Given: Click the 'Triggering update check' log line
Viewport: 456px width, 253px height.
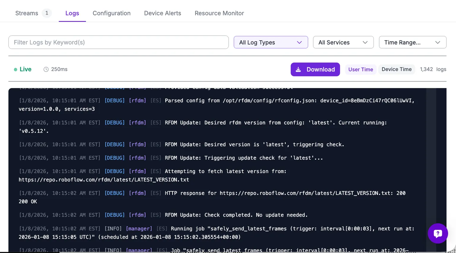Looking at the screenshot, I should pyautogui.click(x=171, y=158).
